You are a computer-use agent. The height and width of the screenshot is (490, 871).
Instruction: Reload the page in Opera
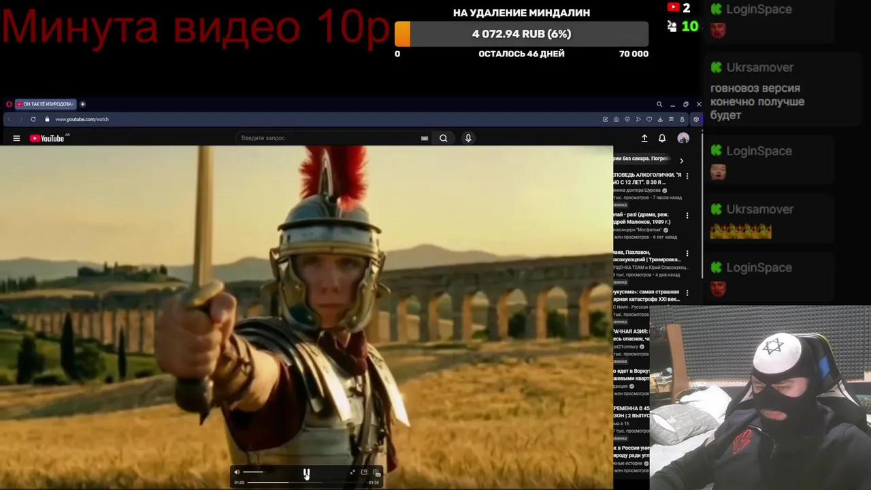[x=33, y=119]
